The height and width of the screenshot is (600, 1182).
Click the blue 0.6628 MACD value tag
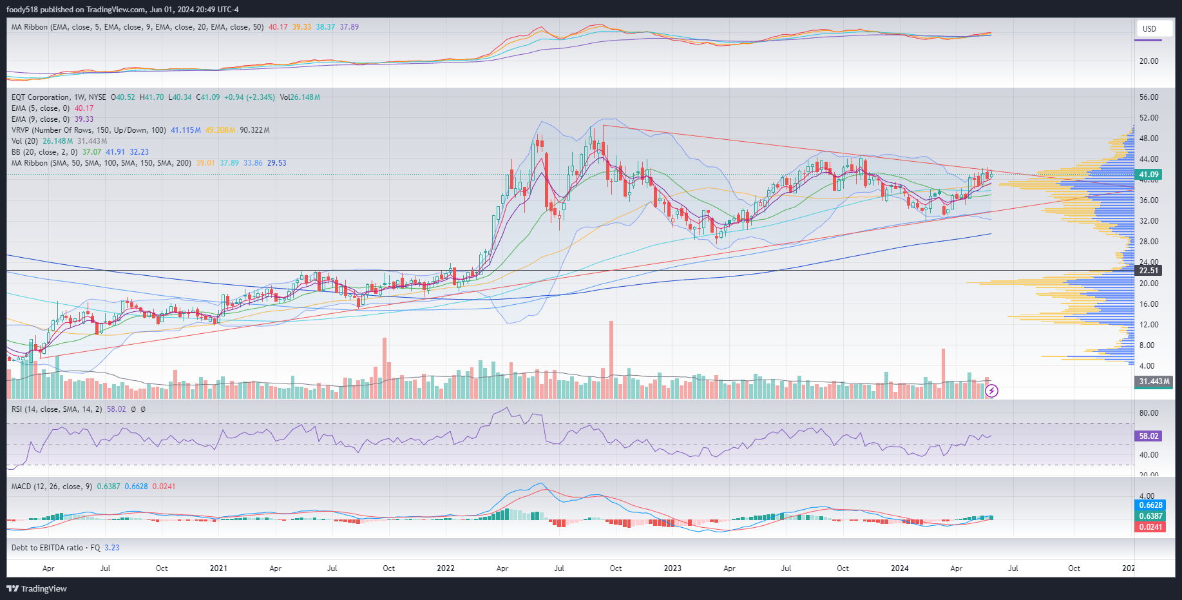click(1150, 505)
